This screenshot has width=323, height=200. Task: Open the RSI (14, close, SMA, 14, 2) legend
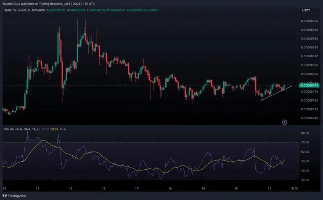pyautogui.click(x=22, y=129)
